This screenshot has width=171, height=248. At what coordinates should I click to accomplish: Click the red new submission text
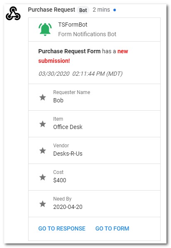click(83, 56)
